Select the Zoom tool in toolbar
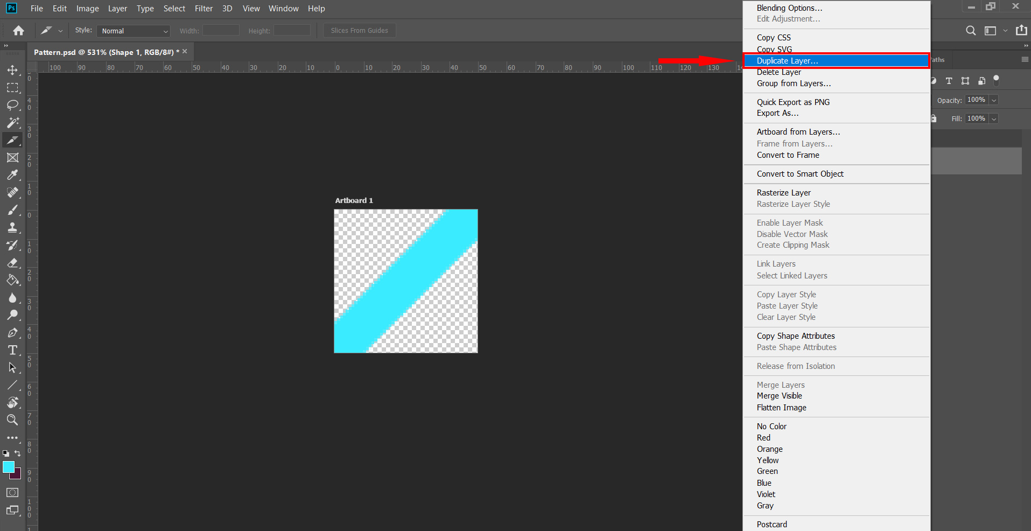 coord(12,420)
